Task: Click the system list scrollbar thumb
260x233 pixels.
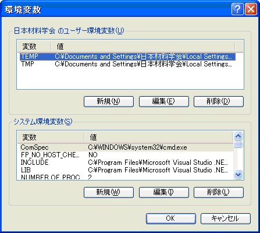Action: click(x=238, y=144)
